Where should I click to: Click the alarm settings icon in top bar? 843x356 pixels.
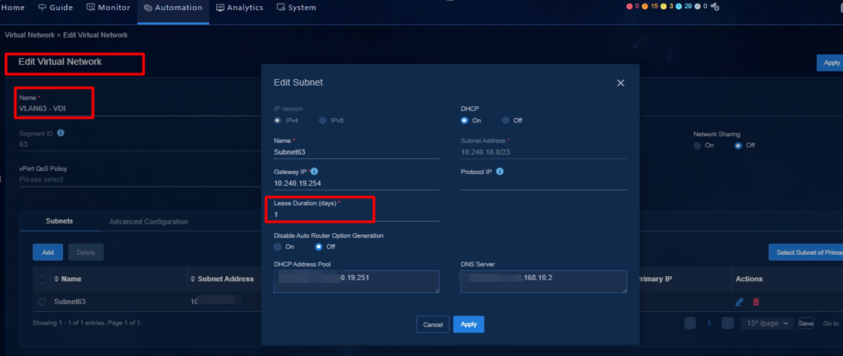pos(715,7)
